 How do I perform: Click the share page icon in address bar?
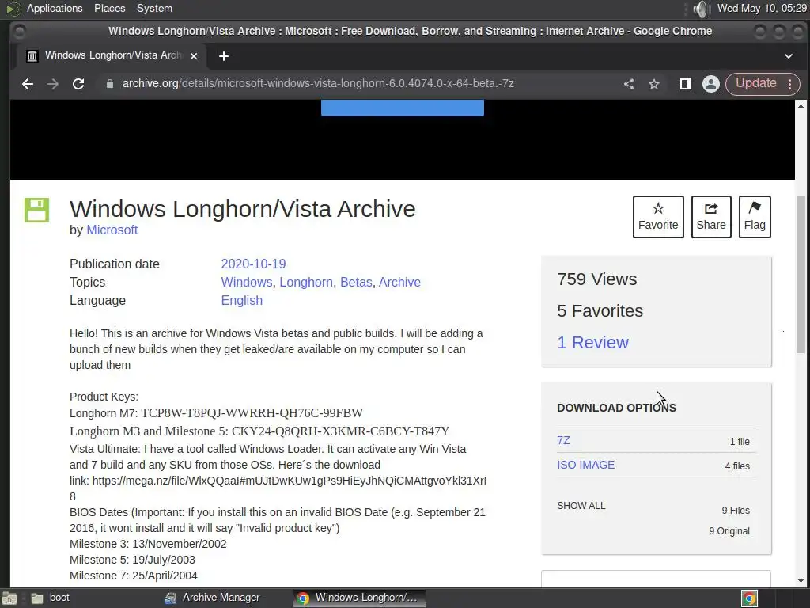click(629, 84)
